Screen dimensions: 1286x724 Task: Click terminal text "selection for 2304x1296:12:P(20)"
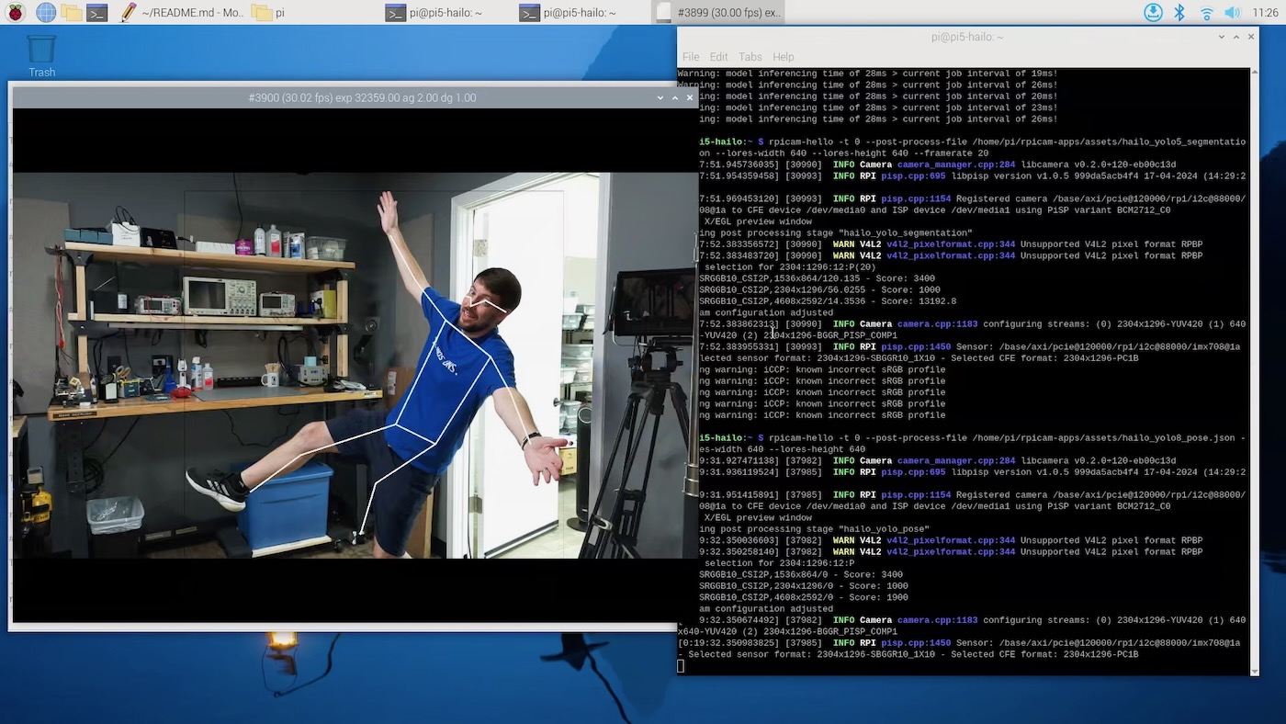coord(790,267)
